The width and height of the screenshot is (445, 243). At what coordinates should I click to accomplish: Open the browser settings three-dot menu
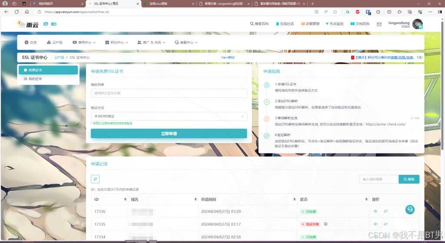(430, 12)
